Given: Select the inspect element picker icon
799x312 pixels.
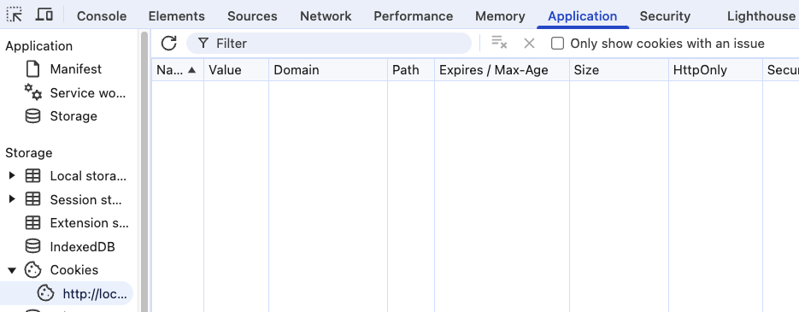Looking at the screenshot, I should coord(14,15).
